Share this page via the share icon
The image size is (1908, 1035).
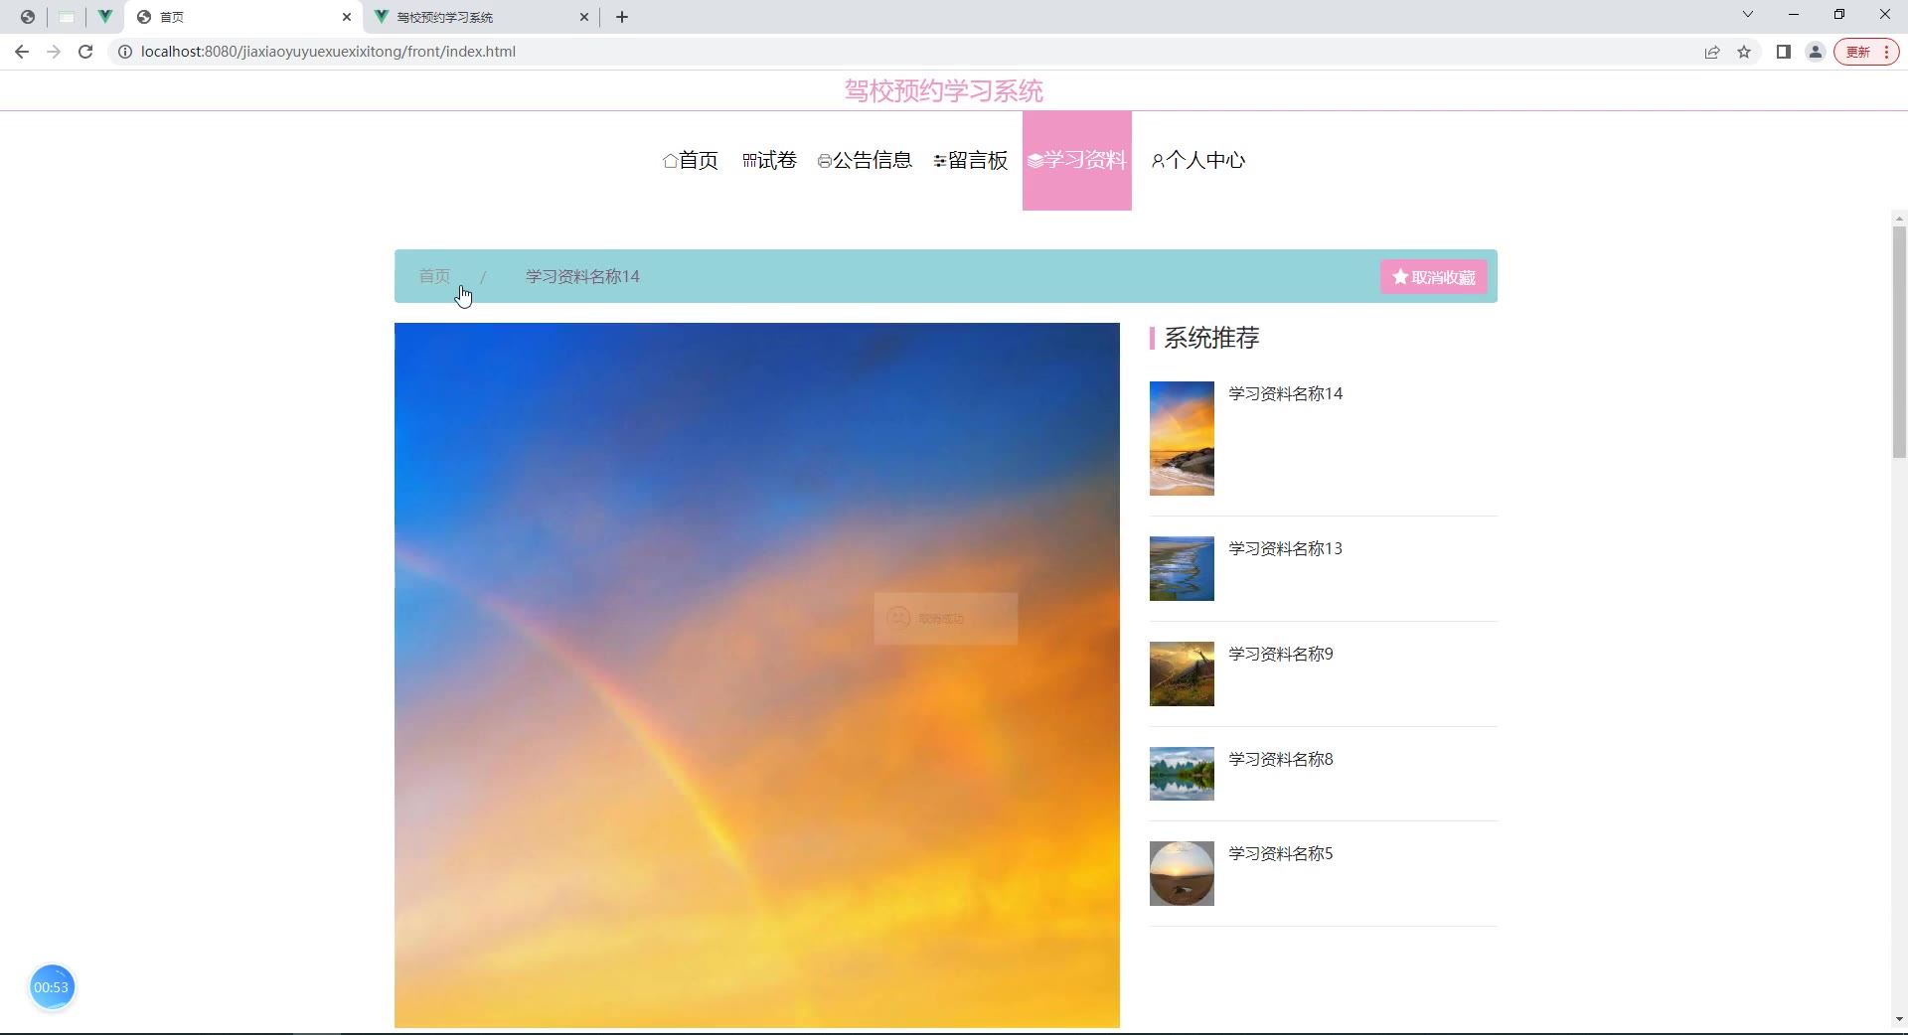pyautogui.click(x=1712, y=52)
